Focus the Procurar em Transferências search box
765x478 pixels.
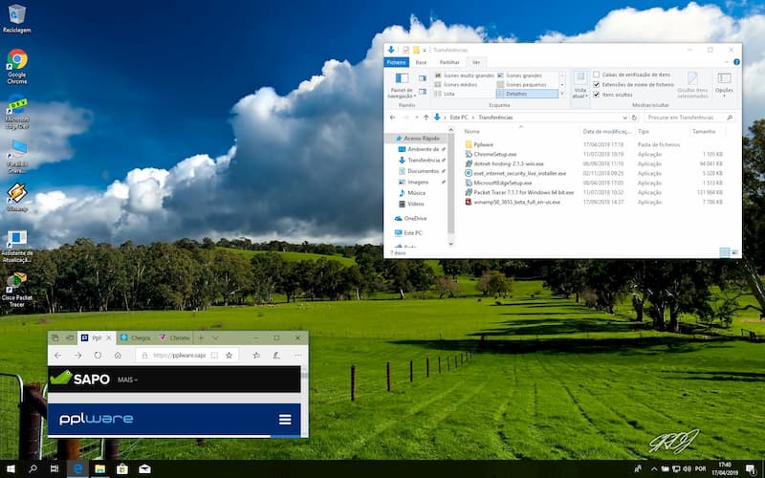(689, 118)
